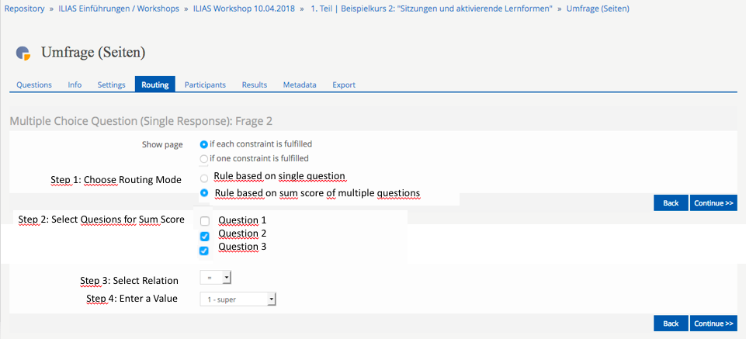The height and width of the screenshot is (339, 746).
Task: Click the survey pie chart icon
Action: click(x=24, y=53)
